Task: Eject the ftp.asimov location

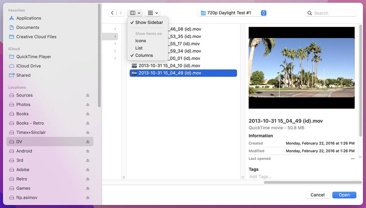Action: (88, 197)
